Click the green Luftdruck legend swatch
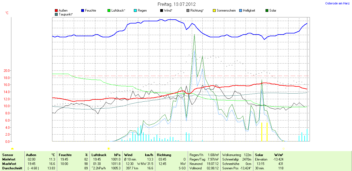The width and height of the screenshot is (352, 171). 109,10
